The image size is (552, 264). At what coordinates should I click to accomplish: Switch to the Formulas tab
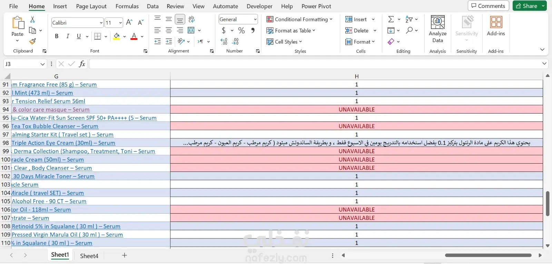tap(127, 6)
